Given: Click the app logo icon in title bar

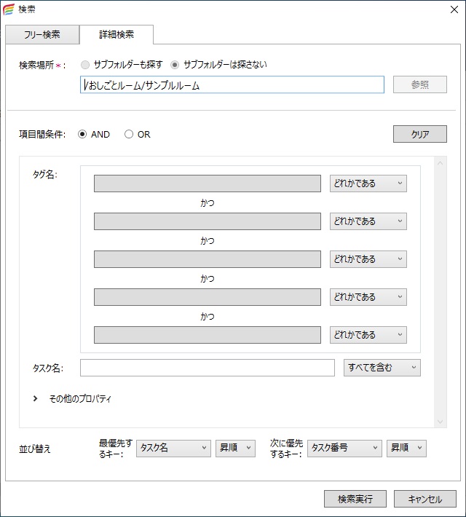Looking at the screenshot, I should point(8,9).
